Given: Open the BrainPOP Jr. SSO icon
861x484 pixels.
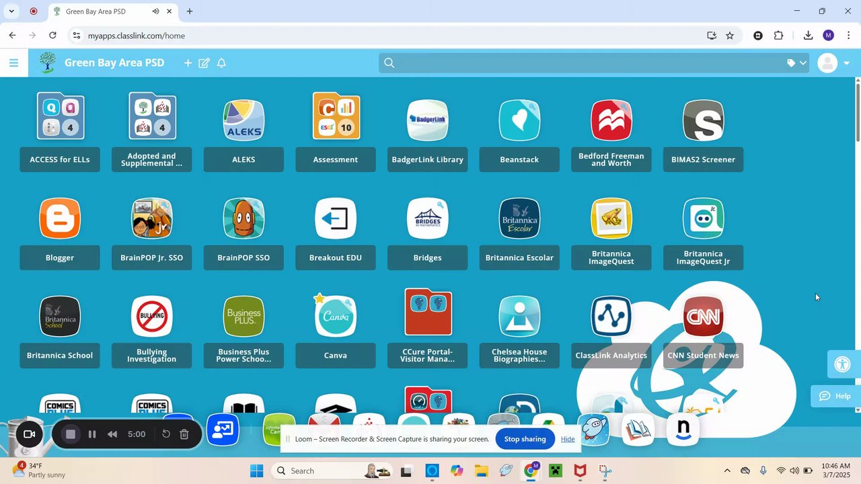Looking at the screenshot, I should [152, 218].
